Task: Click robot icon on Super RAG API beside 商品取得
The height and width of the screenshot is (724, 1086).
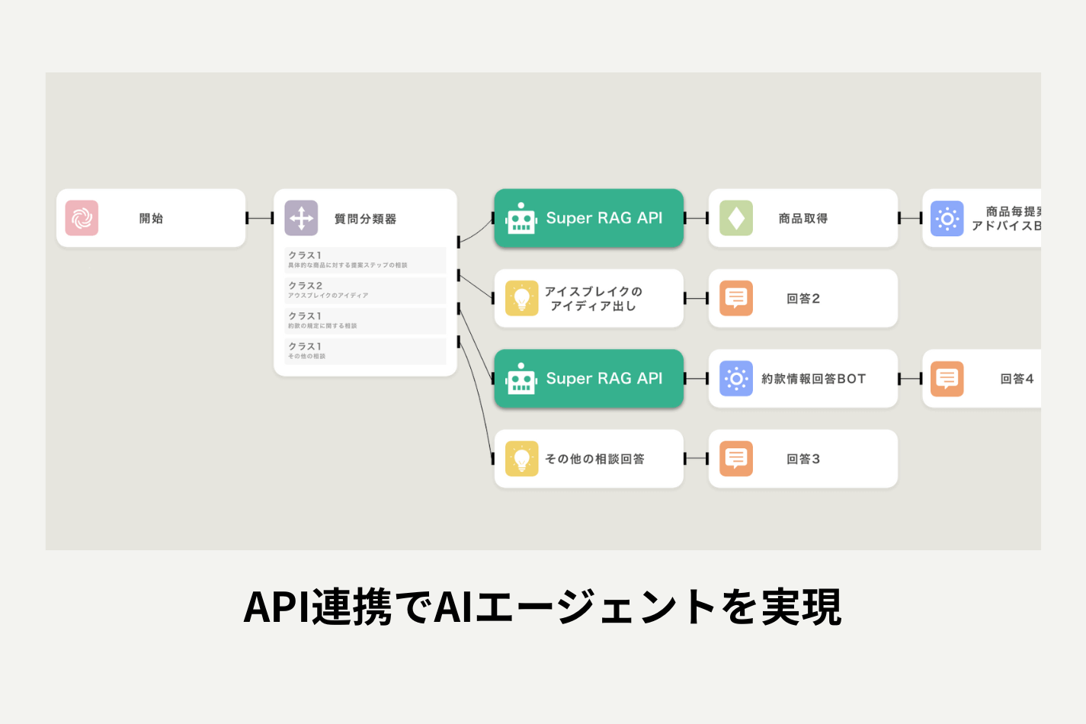Action: [x=521, y=218]
